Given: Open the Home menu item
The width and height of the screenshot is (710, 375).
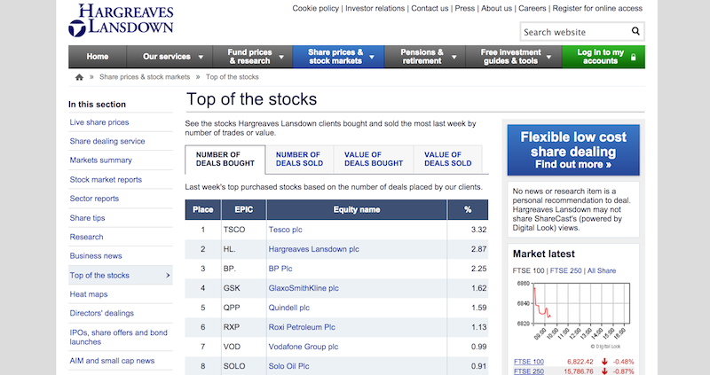Looking at the screenshot, I should click(98, 57).
